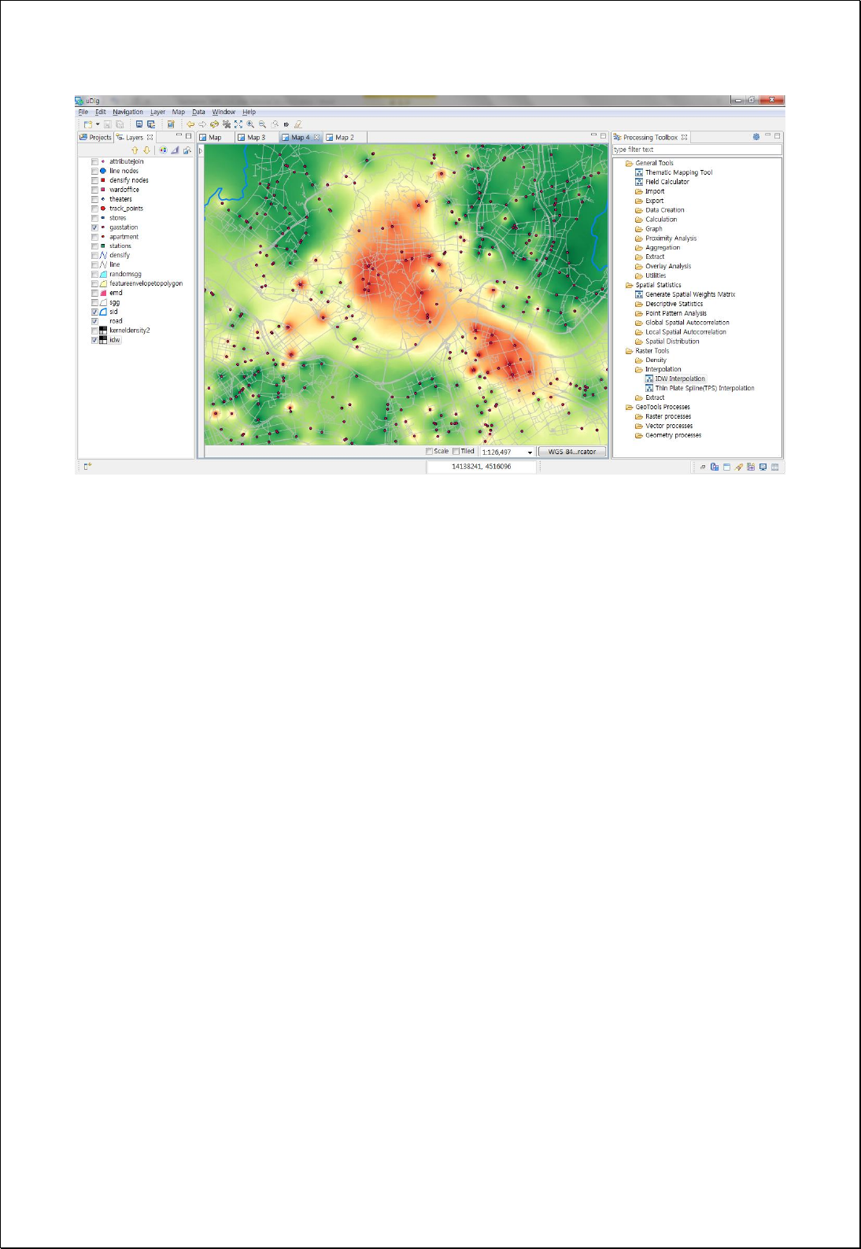Collapse the Raster Tools folder
The height and width of the screenshot is (1249, 861).
(630, 351)
